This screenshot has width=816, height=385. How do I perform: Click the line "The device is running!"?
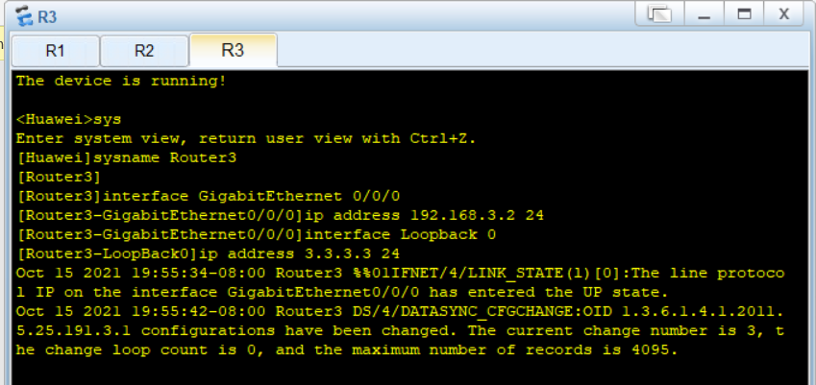point(121,81)
